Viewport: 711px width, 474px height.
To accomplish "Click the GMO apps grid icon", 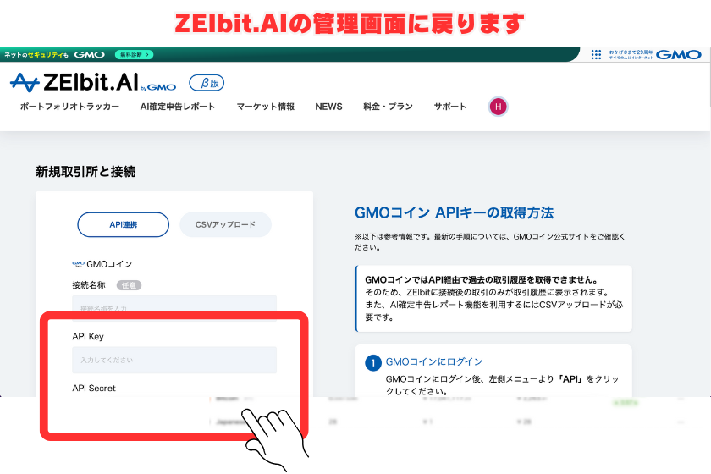I will tap(596, 54).
